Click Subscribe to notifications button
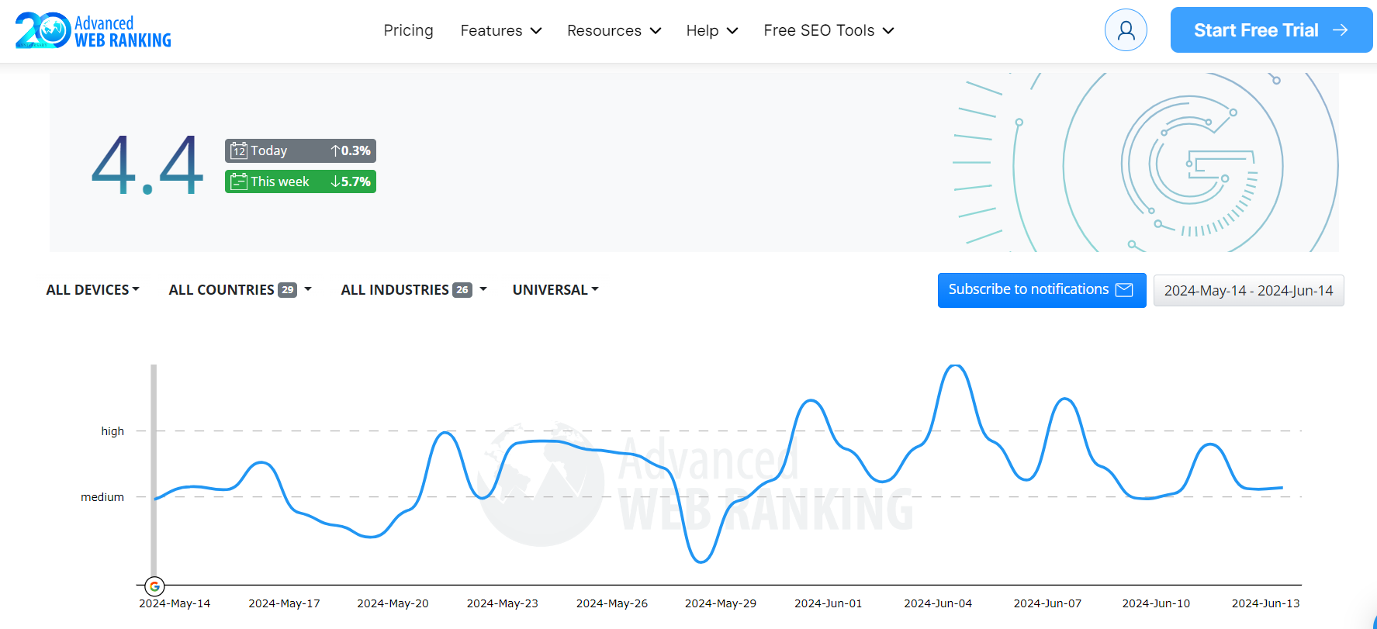The image size is (1377, 629). tap(1042, 290)
